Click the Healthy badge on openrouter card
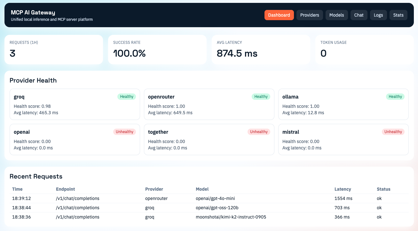 261,97
